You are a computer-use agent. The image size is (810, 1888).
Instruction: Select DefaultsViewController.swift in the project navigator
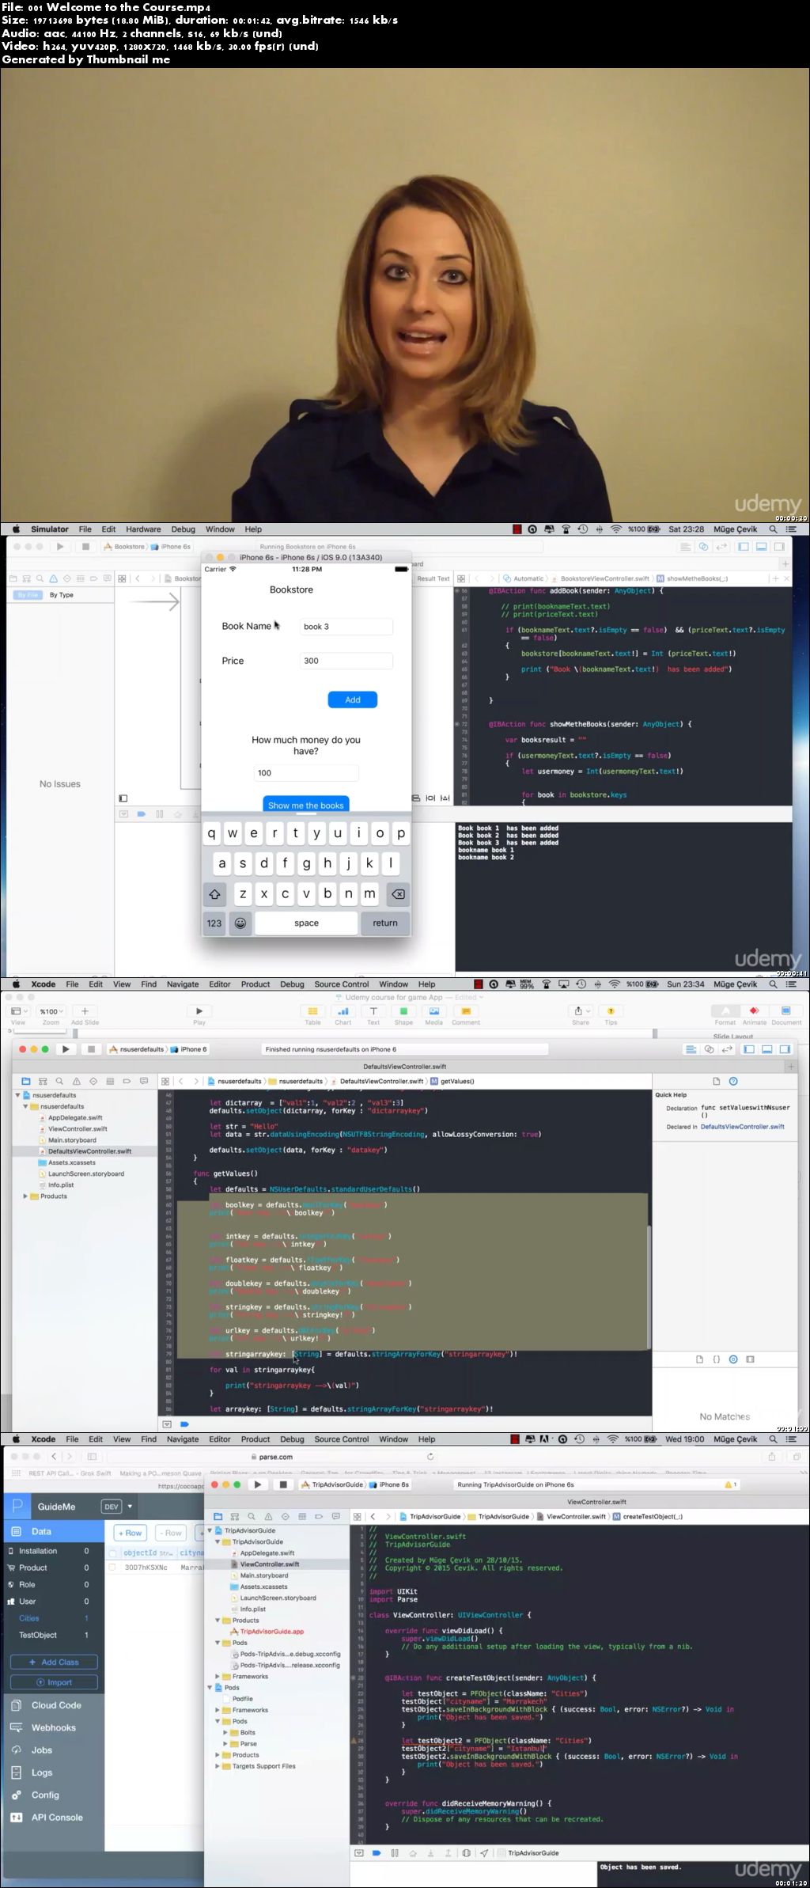tap(89, 1151)
